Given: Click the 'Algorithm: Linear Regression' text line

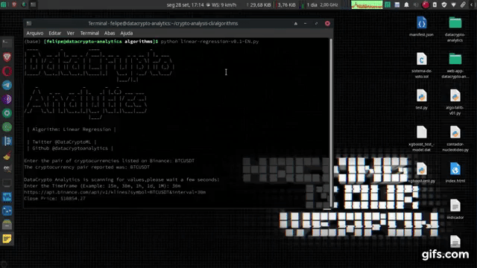Looking at the screenshot, I should click(x=72, y=130).
